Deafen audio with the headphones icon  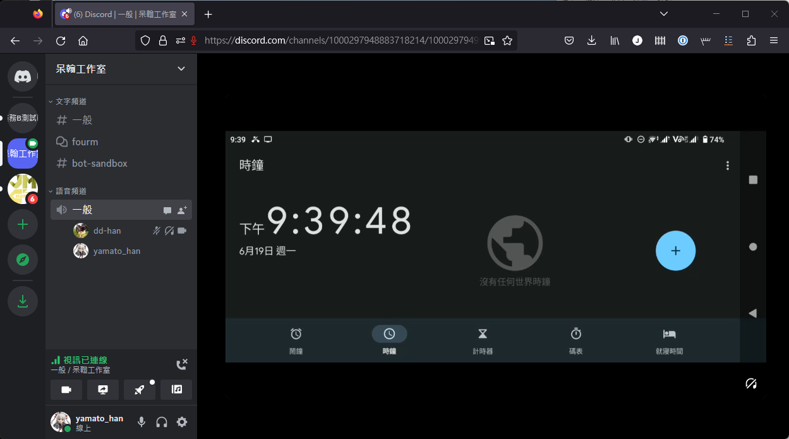tap(162, 422)
